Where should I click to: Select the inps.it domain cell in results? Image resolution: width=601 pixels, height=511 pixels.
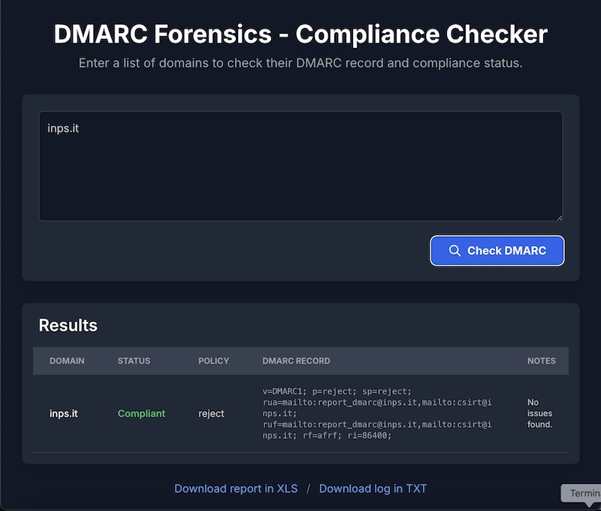tap(64, 413)
